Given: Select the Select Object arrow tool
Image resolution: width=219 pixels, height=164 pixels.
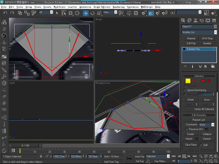Looking at the screenshot, I should [57, 13].
